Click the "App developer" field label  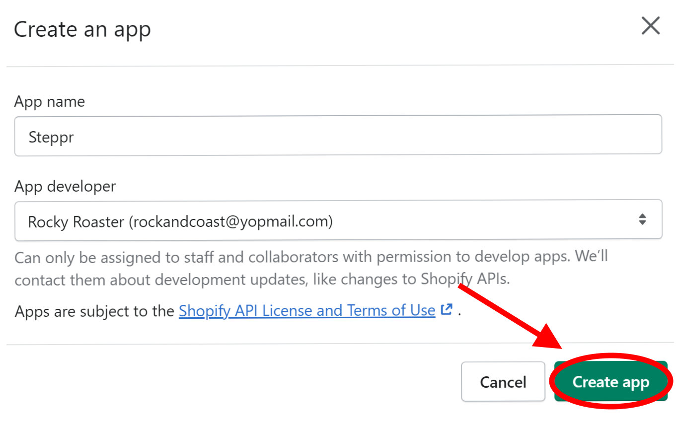pos(65,187)
